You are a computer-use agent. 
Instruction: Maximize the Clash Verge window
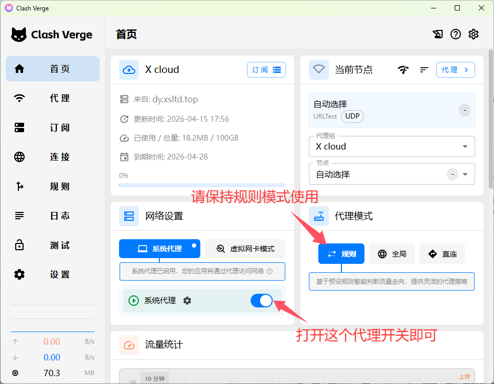pos(457,8)
